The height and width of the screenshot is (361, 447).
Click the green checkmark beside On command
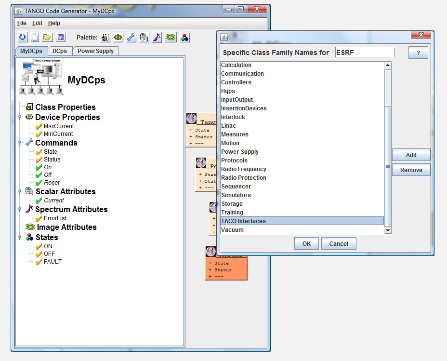tap(39, 167)
